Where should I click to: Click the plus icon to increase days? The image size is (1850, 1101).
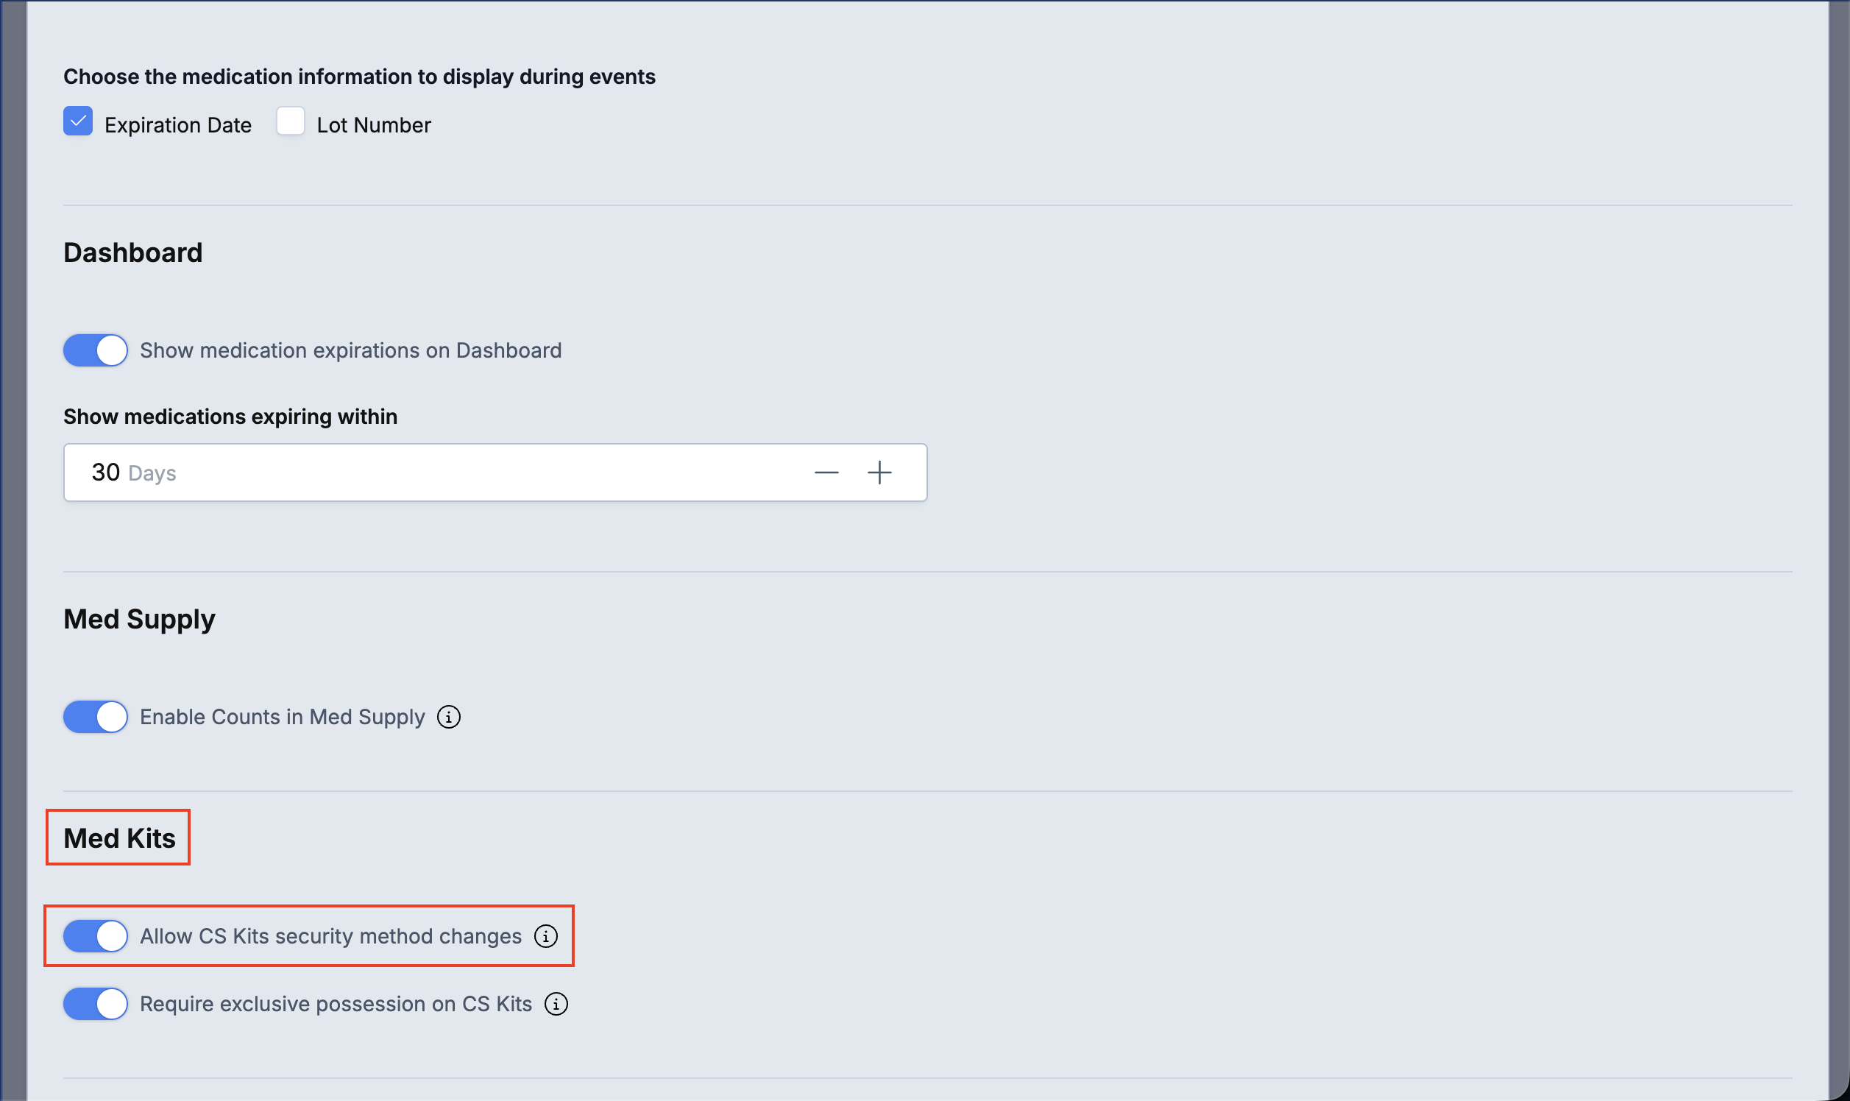pyautogui.click(x=880, y=472)
